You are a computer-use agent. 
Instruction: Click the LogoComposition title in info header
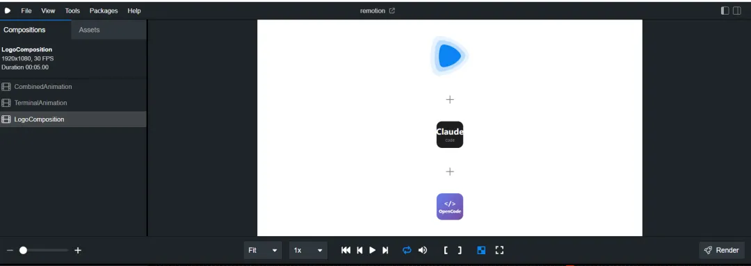click(27, 49)
